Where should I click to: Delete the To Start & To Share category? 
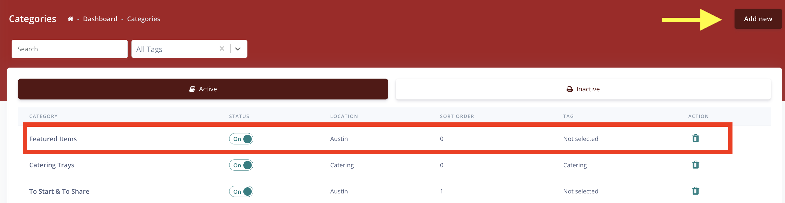[x=695, y=191]
